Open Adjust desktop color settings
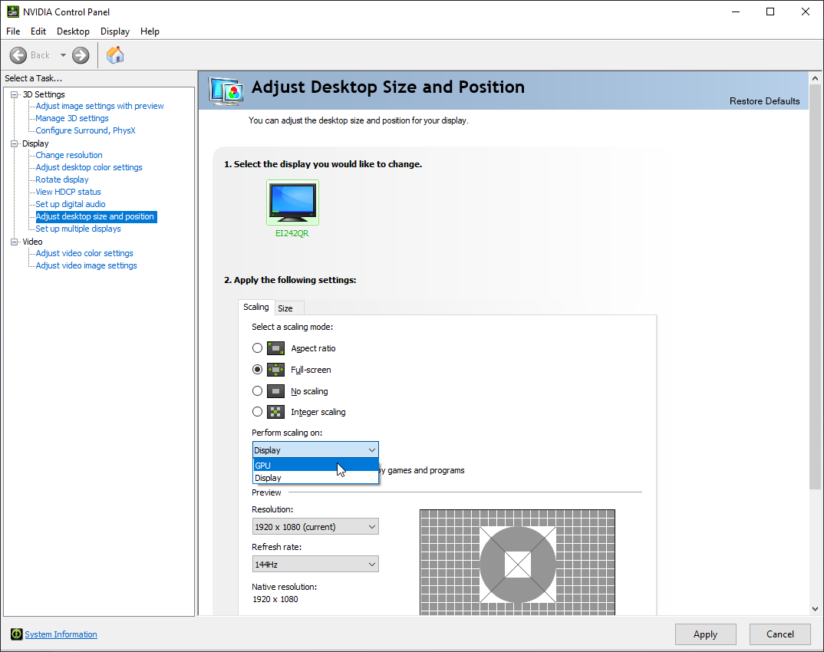824x652 pixels. 89,167
